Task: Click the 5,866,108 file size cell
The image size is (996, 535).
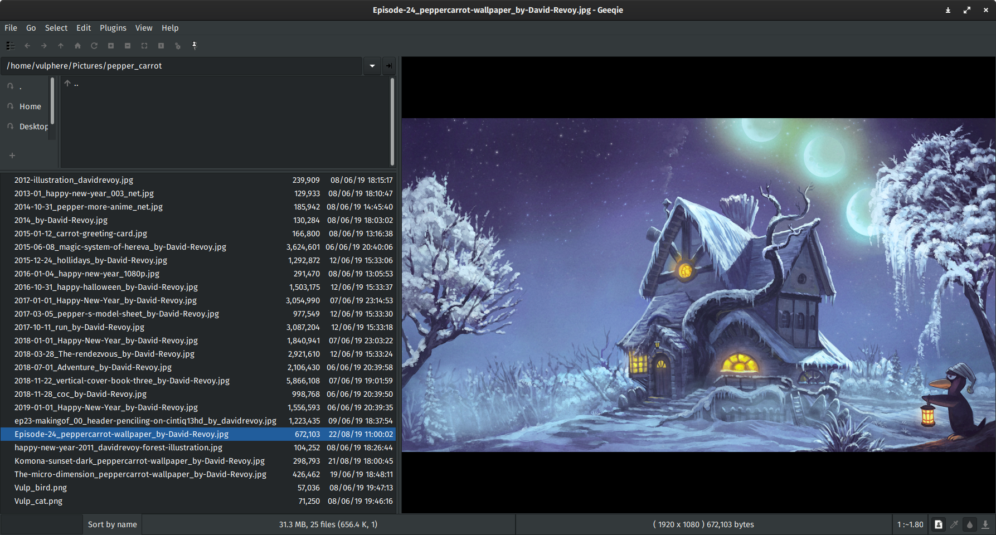Action: pos(303,381)
